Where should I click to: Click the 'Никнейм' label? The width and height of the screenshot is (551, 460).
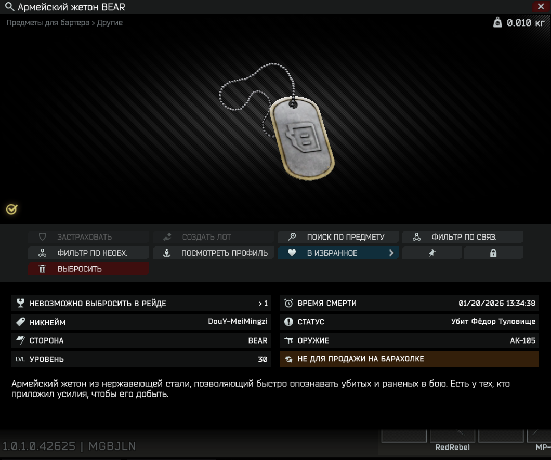47,322
